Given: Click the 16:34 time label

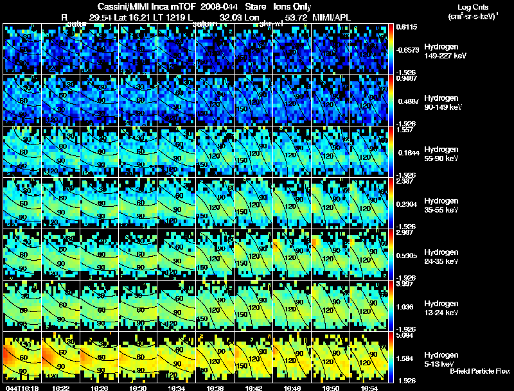Looking at the screenshot, I should point(176,388).
